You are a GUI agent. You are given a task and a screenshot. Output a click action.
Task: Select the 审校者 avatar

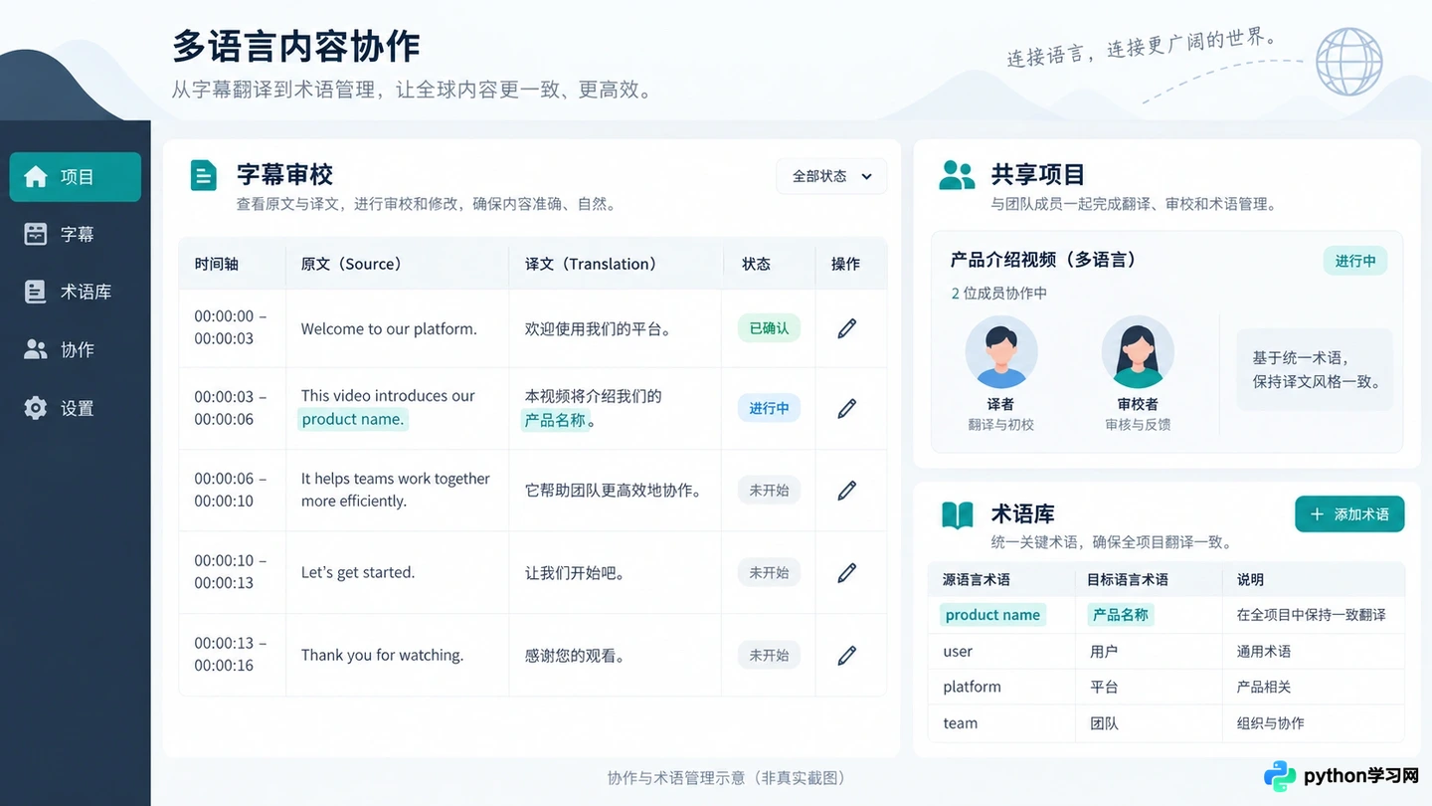click(x=1138, y=352)
